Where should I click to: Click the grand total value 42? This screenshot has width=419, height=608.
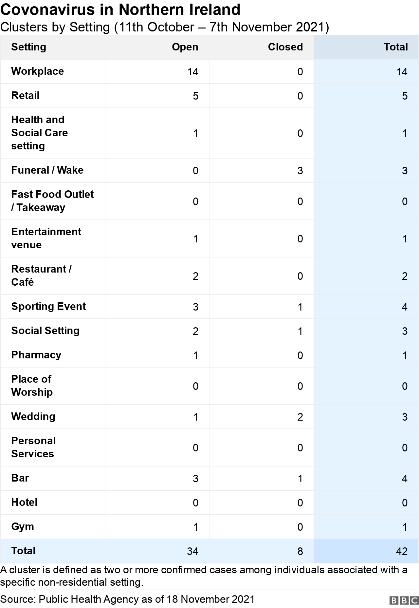point(401,551)
